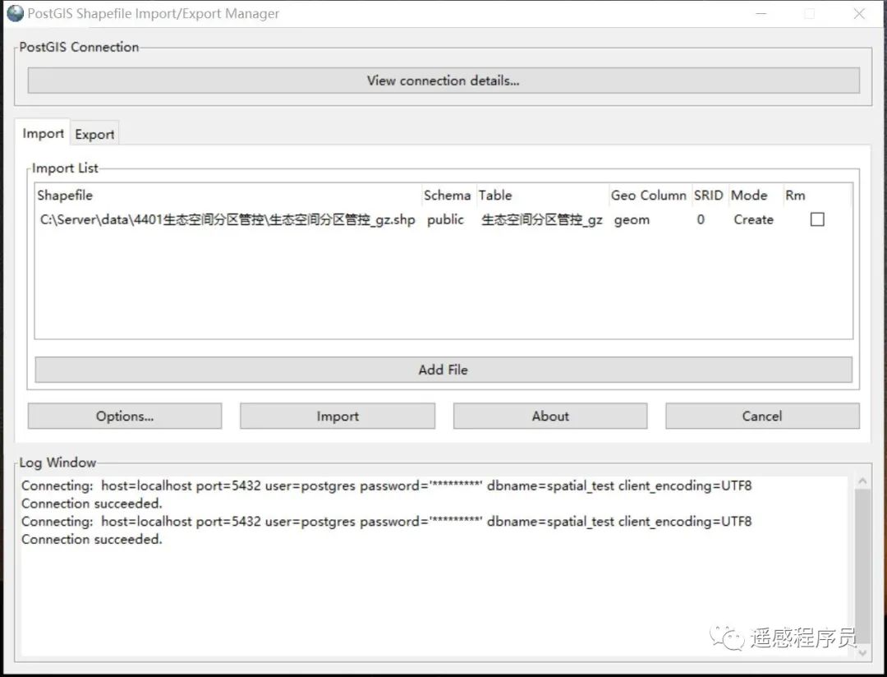Click the Table column header
887x677 pixels.
(543, 196)
